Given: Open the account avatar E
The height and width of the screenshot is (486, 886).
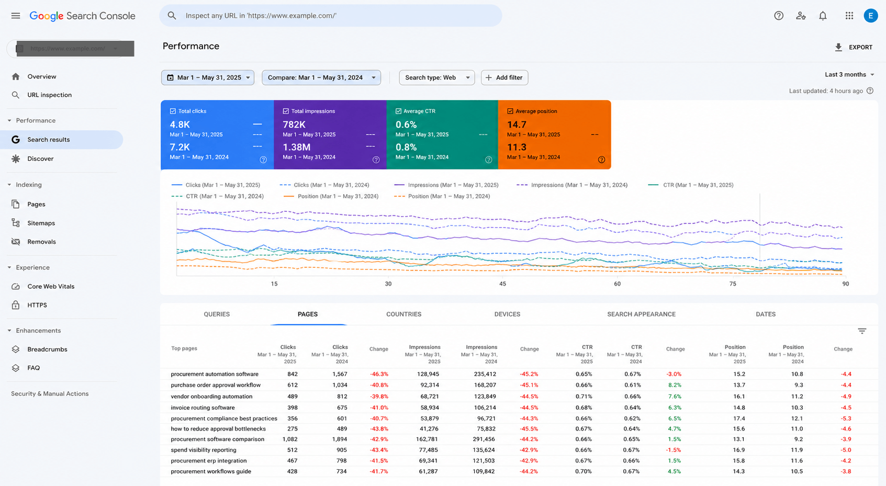Looking at the screenshot, I should point(871,16).
